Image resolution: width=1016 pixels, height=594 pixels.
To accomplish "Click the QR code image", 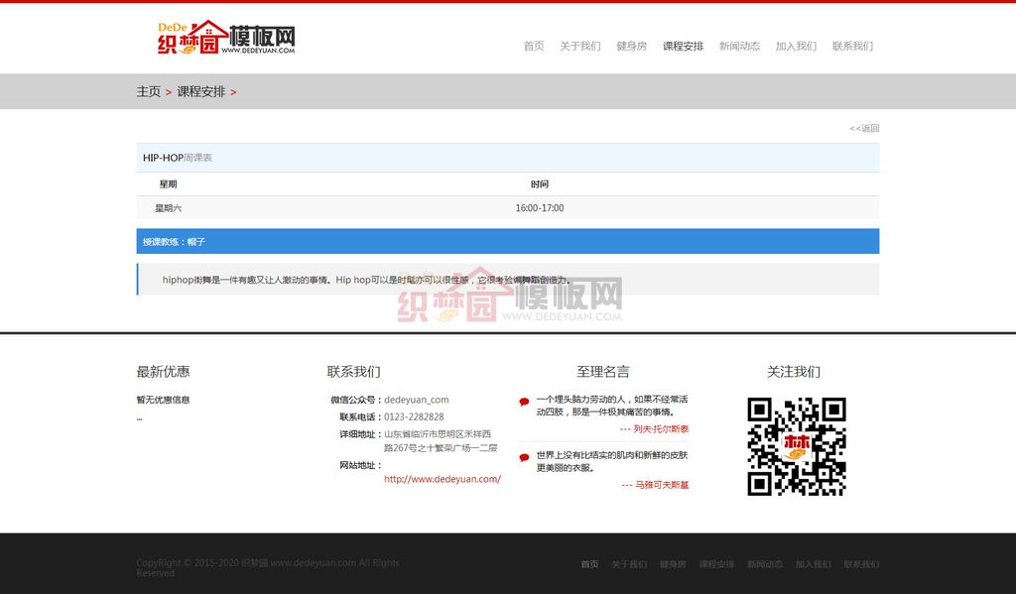I will coord(796,446).
